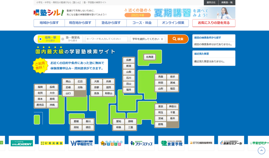Select 神奈川 prefecture button

click(172, 106)
